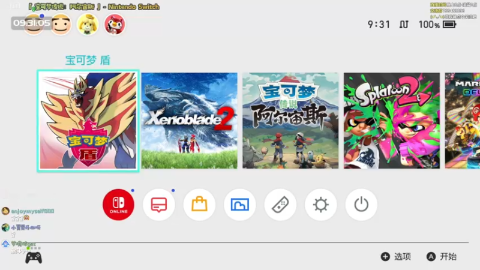The image size is (480, 270).
Task: Open the Controllers icon
Action: (280, 205)
